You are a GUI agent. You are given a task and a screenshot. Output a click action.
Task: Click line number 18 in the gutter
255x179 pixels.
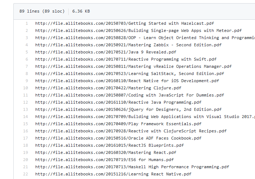tap(26, 145)
